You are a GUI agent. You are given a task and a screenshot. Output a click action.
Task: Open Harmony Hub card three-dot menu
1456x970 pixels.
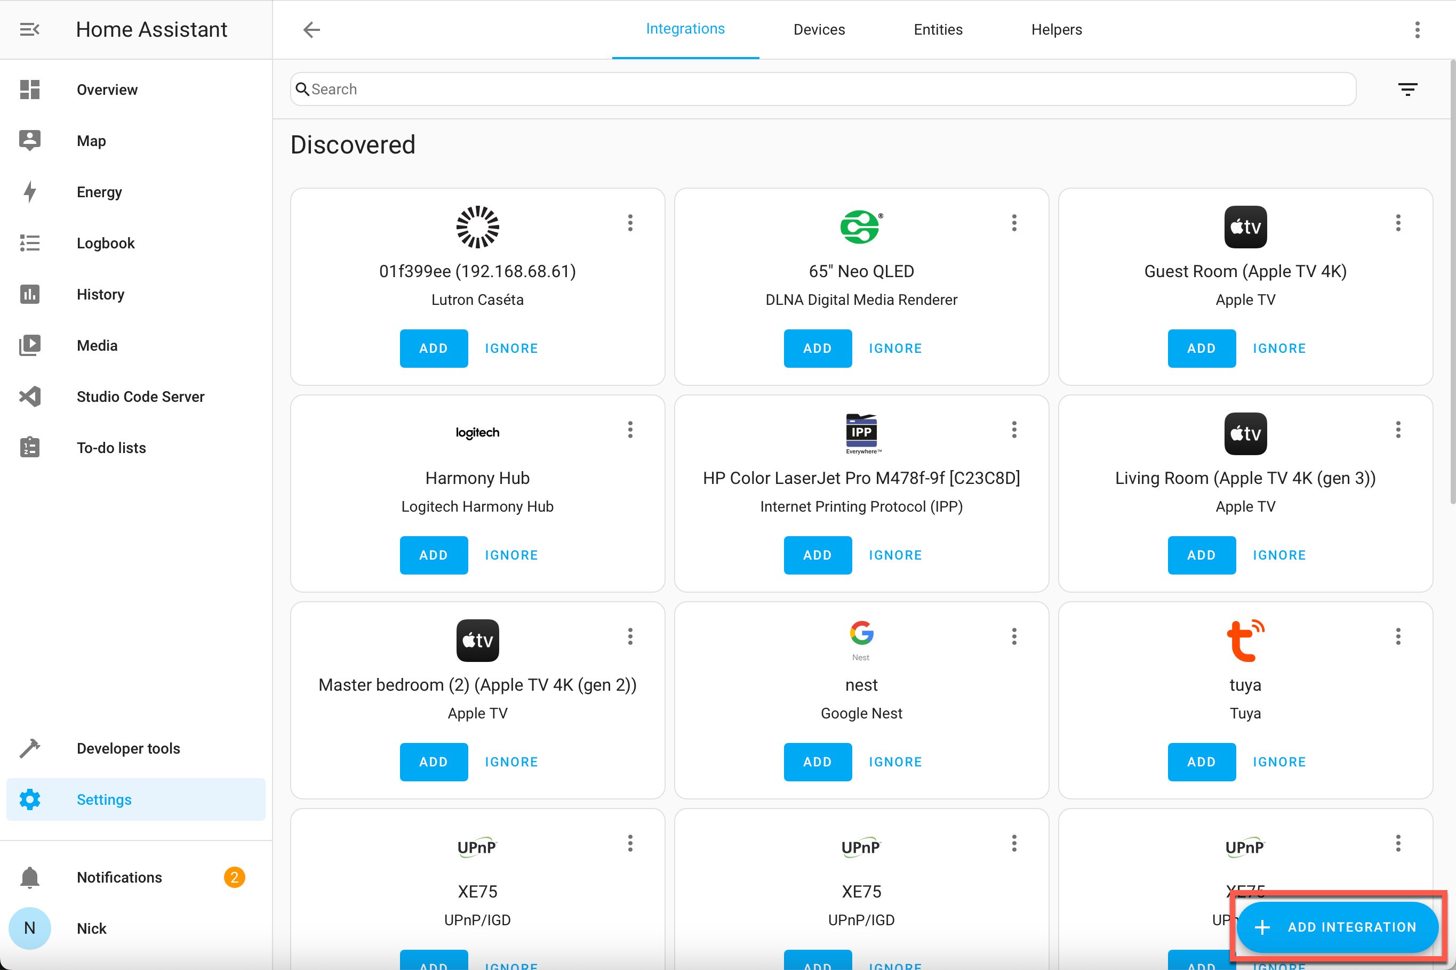630,430
